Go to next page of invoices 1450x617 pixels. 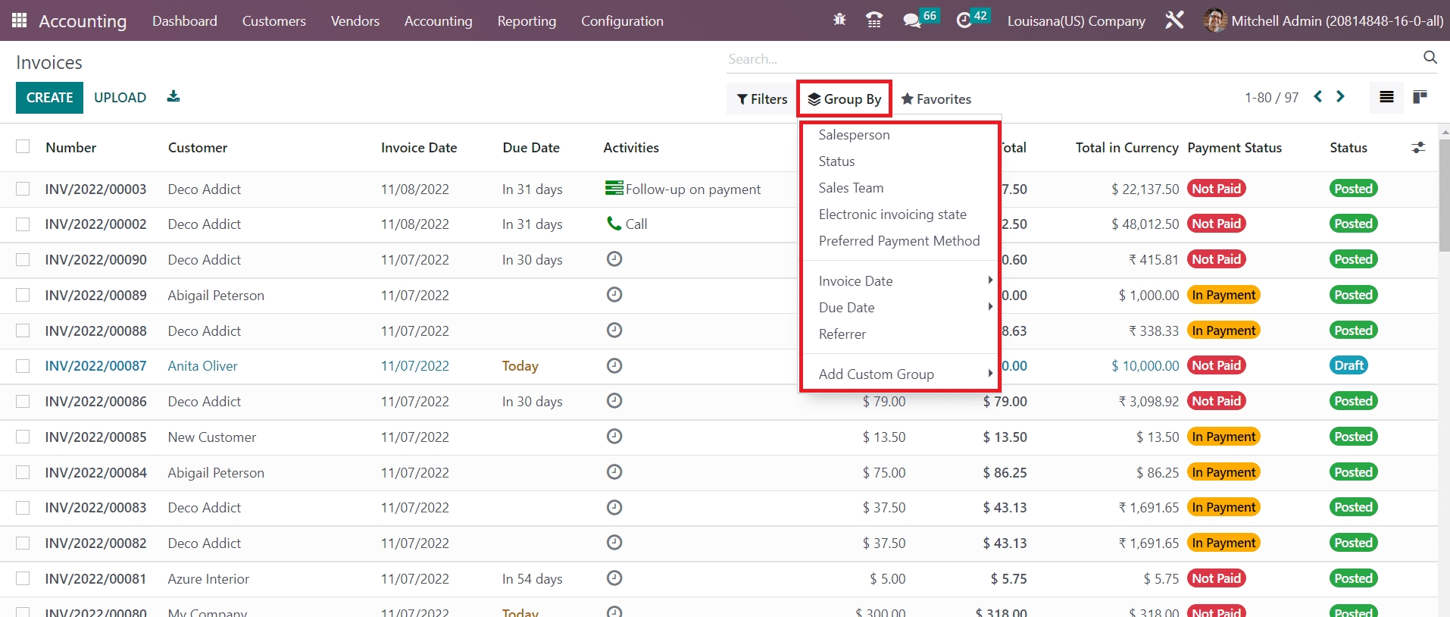[x=1340, y=97]
